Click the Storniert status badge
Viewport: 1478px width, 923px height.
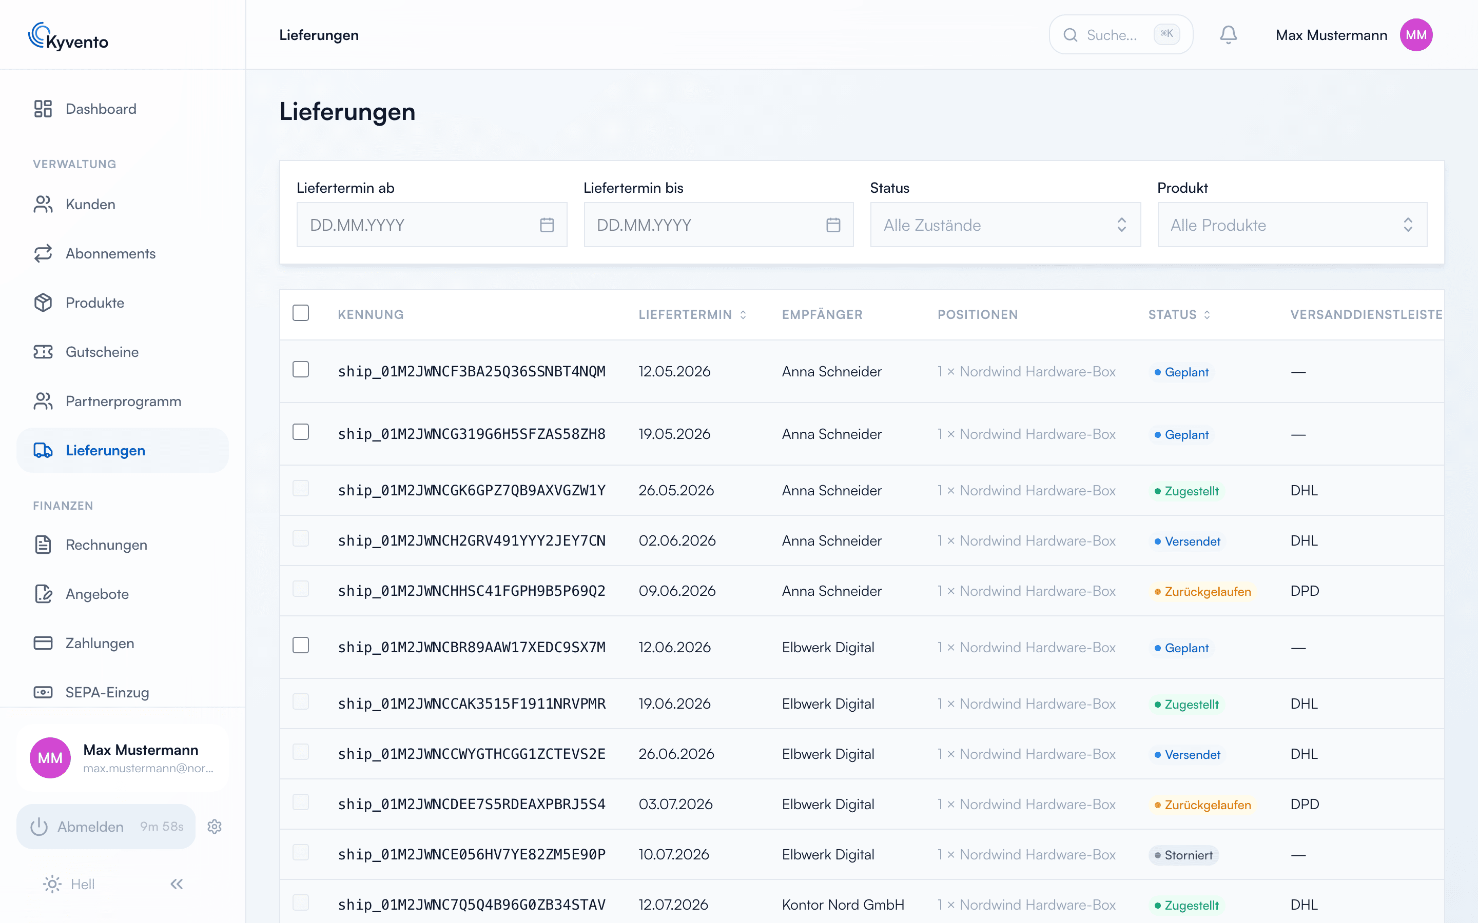pos(1183,855)
